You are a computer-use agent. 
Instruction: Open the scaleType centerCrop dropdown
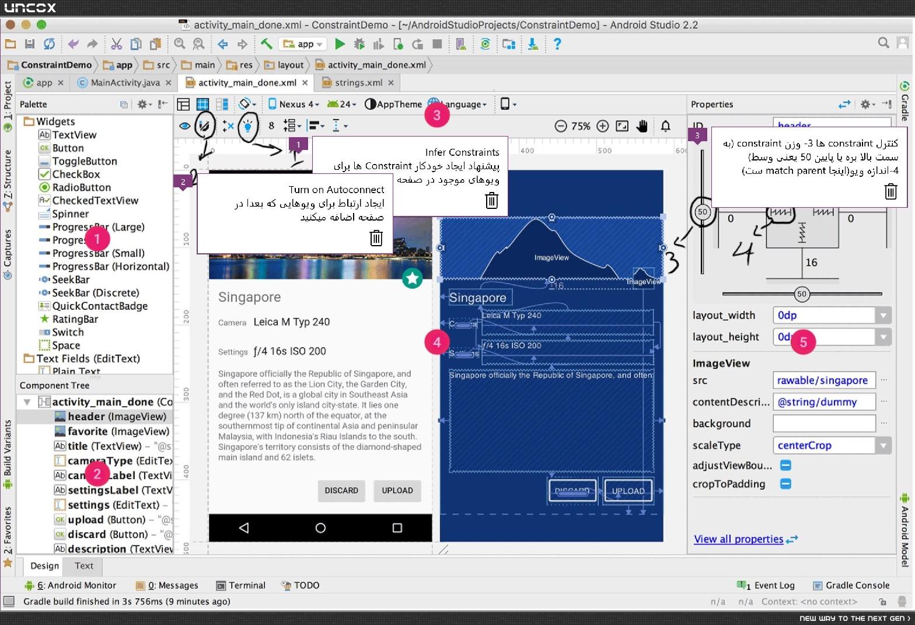tap(883, 445)
